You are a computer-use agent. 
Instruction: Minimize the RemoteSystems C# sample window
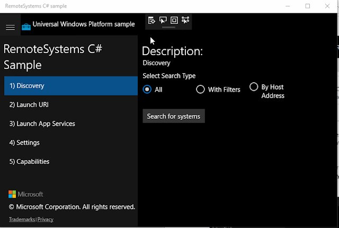pos(288,6)
